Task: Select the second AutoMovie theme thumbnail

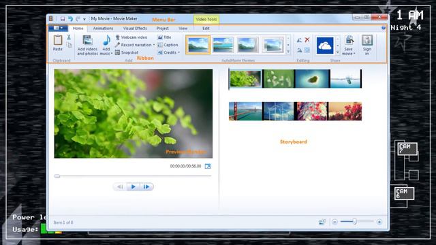Action: click(x=223, y=45)
